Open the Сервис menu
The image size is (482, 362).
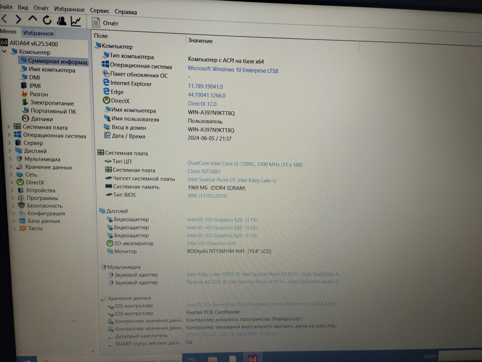[100, 11]
